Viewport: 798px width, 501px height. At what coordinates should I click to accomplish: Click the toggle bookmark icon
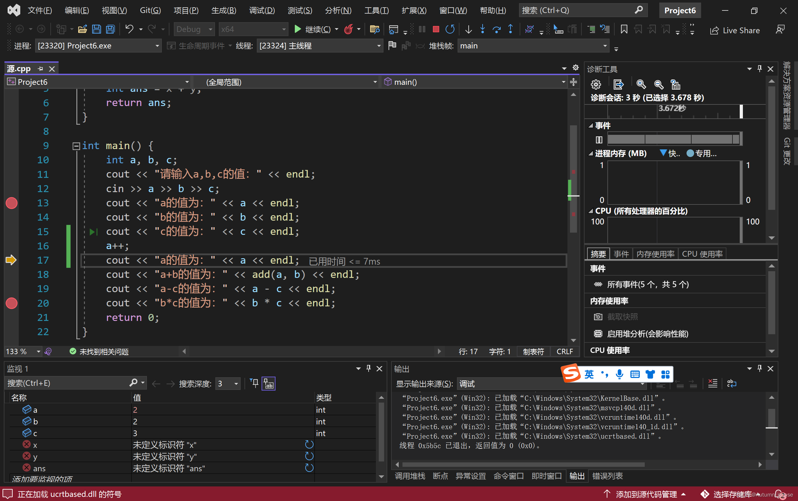coord(624,29)
